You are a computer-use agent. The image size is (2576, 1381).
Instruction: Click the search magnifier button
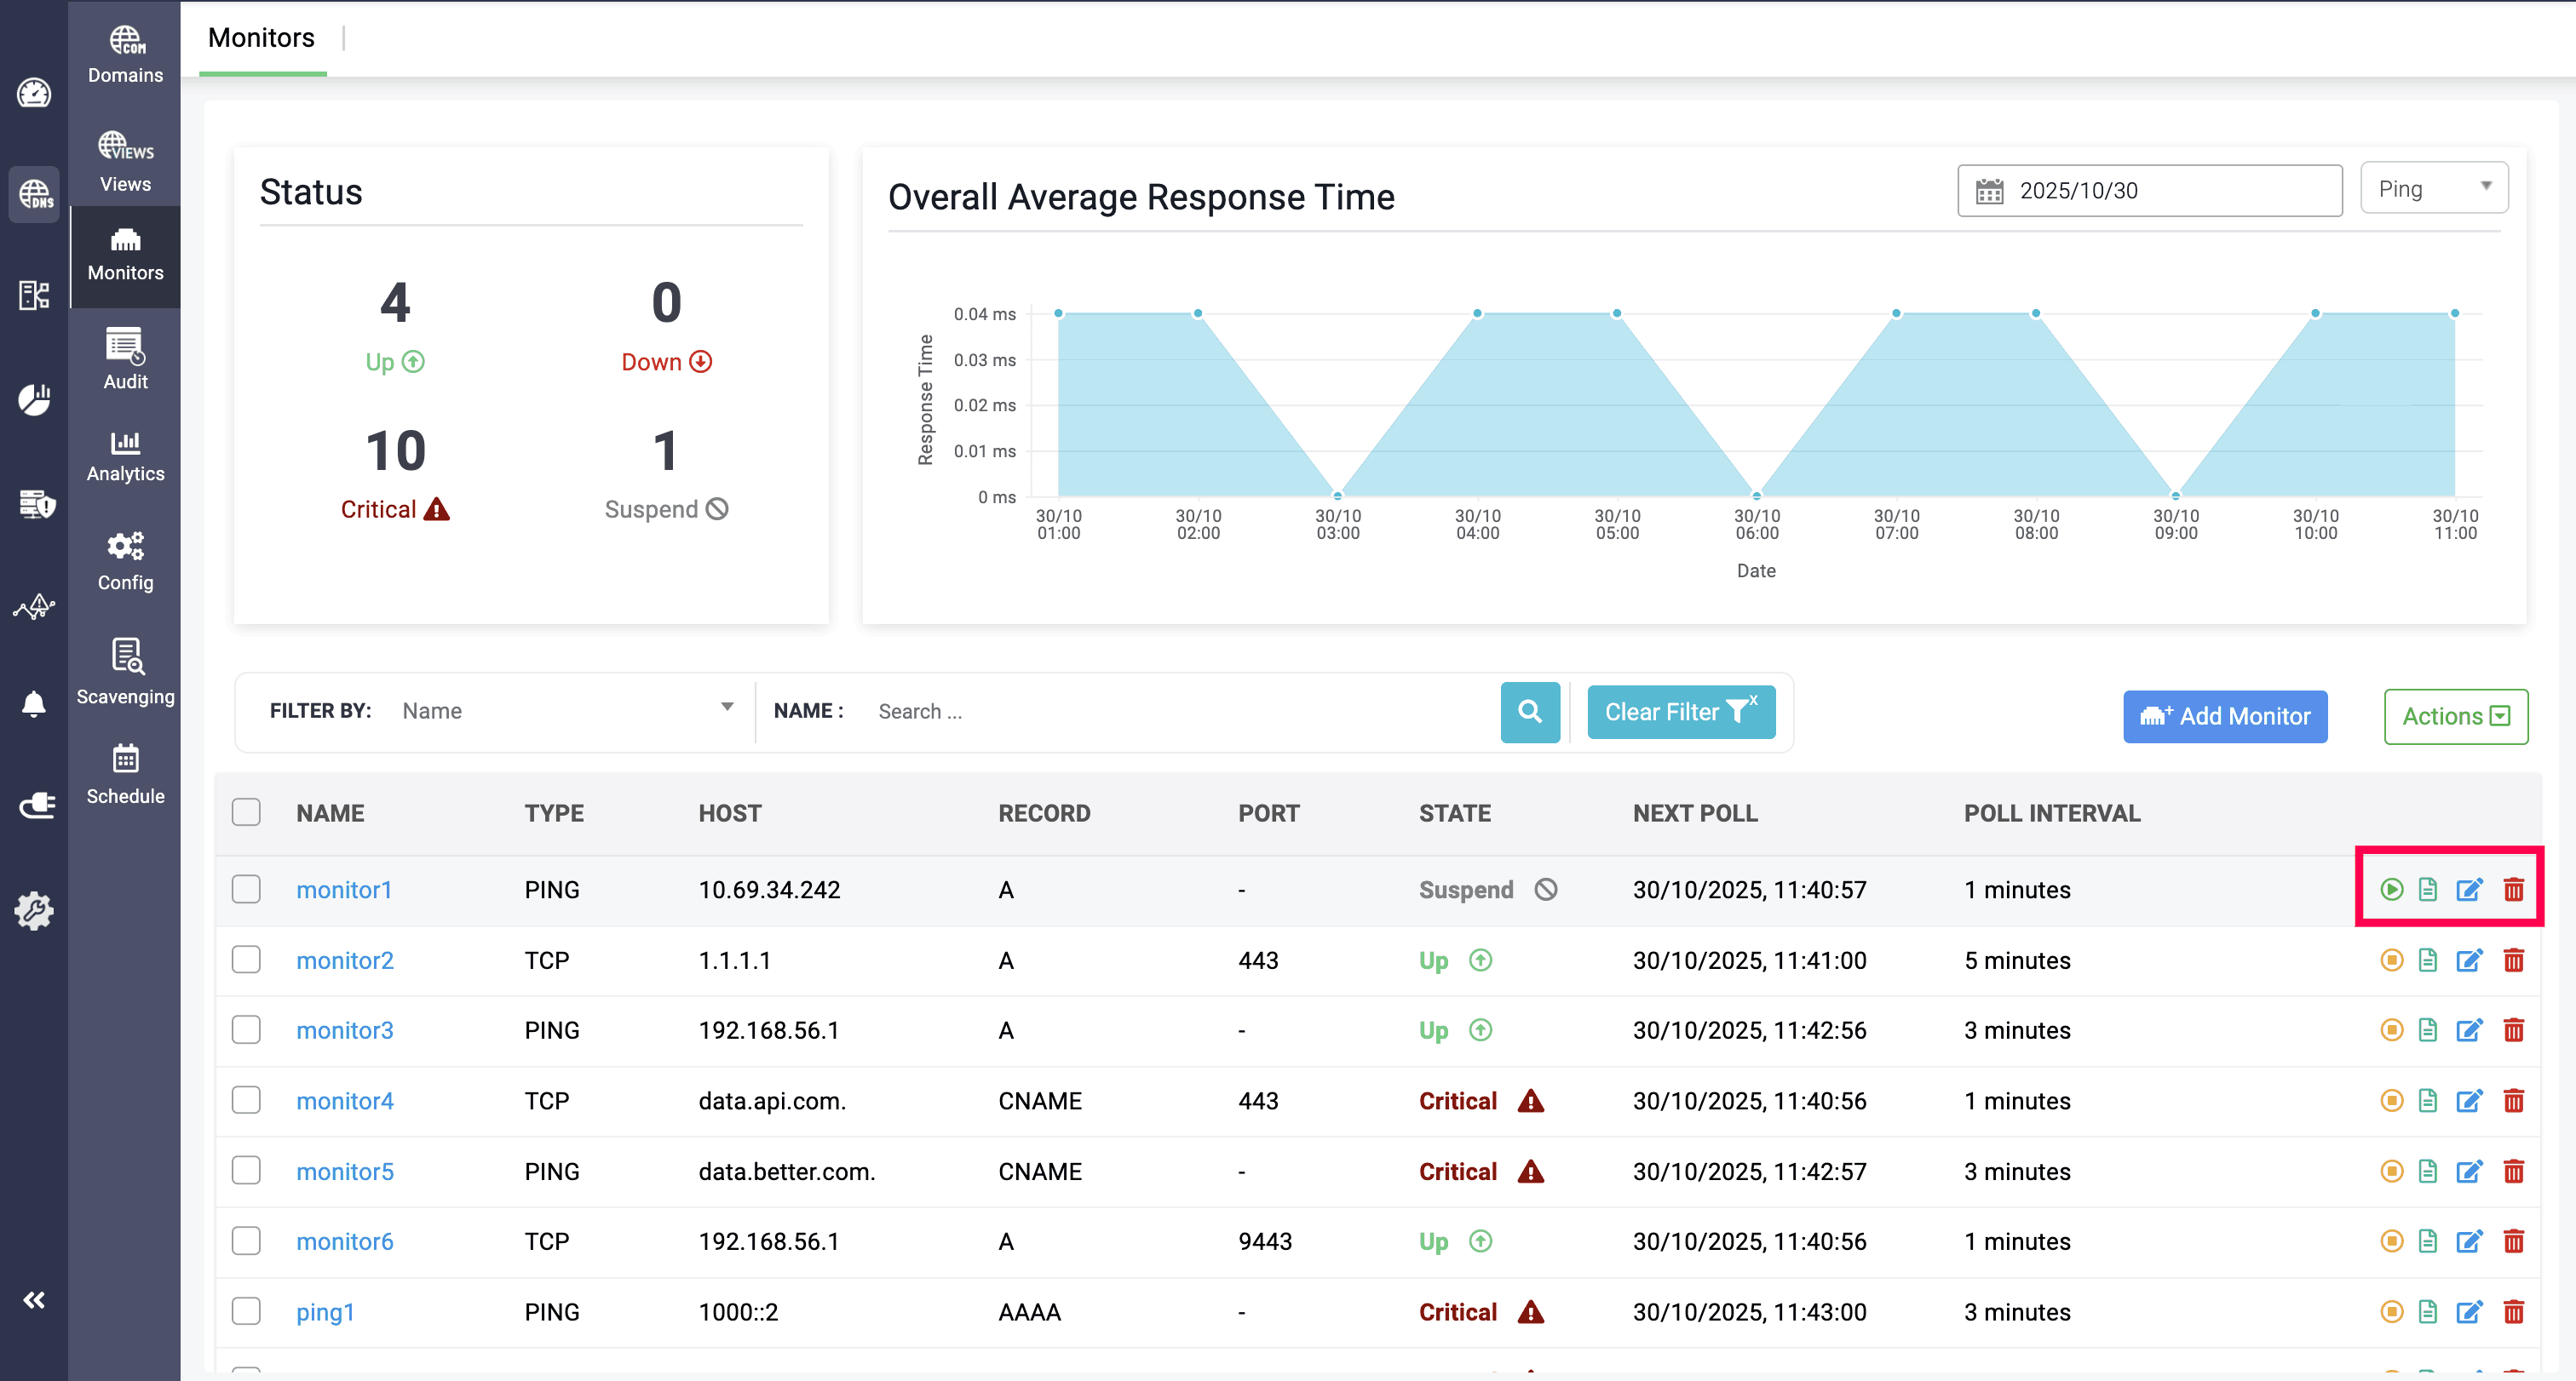(1529, 712)
